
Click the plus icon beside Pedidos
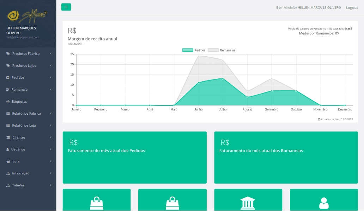pos(8,78)
